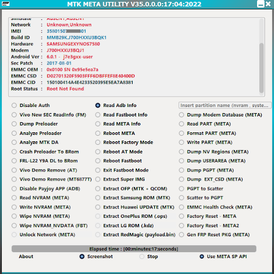Select Extract OnePlus ROM (.ops)
Image resolution: width=274 pixels, height=274 pixels.
98,216
